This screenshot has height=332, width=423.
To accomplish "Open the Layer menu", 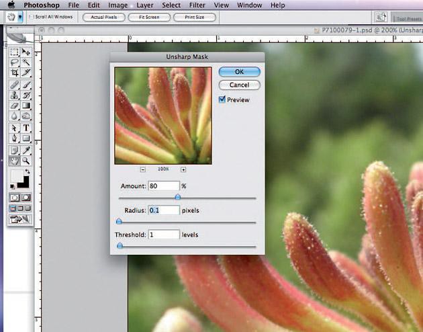I will point(145,5).
